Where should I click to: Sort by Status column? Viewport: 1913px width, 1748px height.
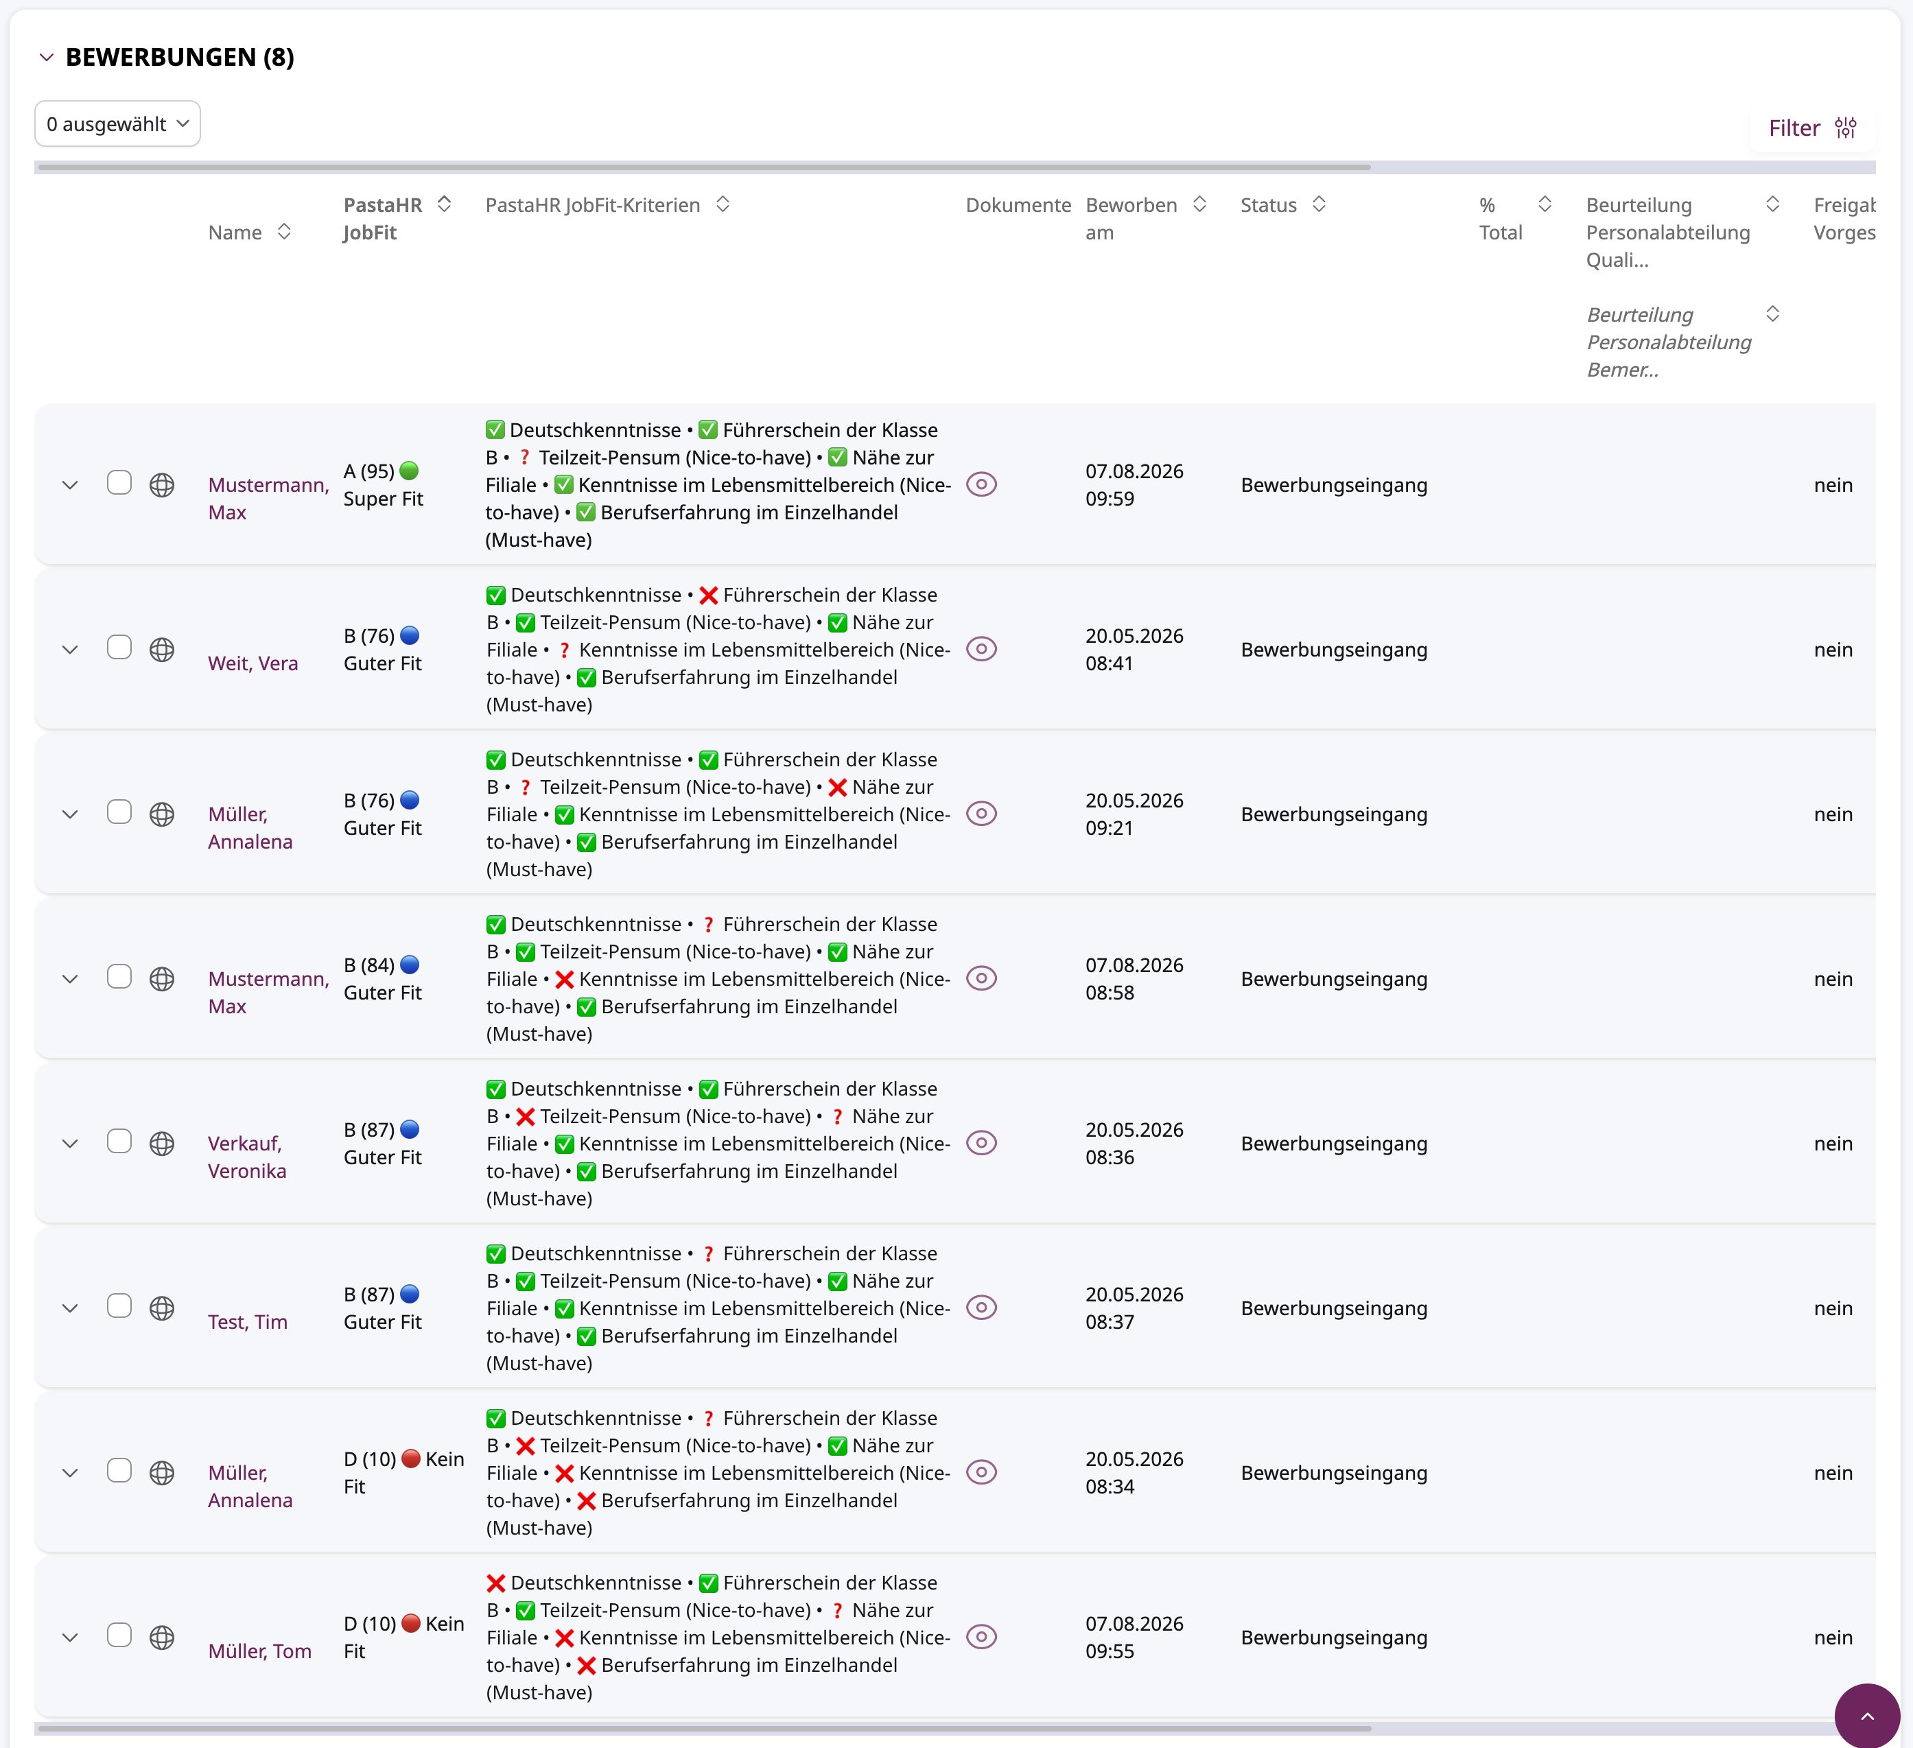click(x=1319, y=204)
